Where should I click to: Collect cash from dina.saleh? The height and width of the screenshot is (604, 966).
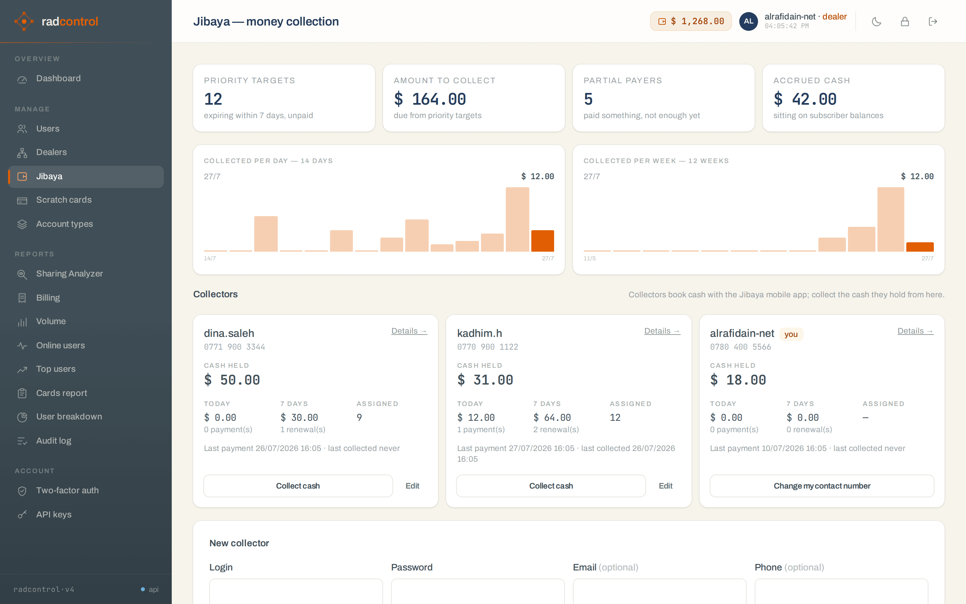point(298,486)
